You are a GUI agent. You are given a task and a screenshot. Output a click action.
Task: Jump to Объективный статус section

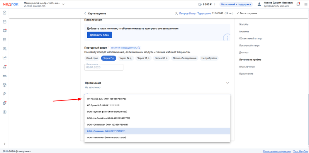[250, 39]
